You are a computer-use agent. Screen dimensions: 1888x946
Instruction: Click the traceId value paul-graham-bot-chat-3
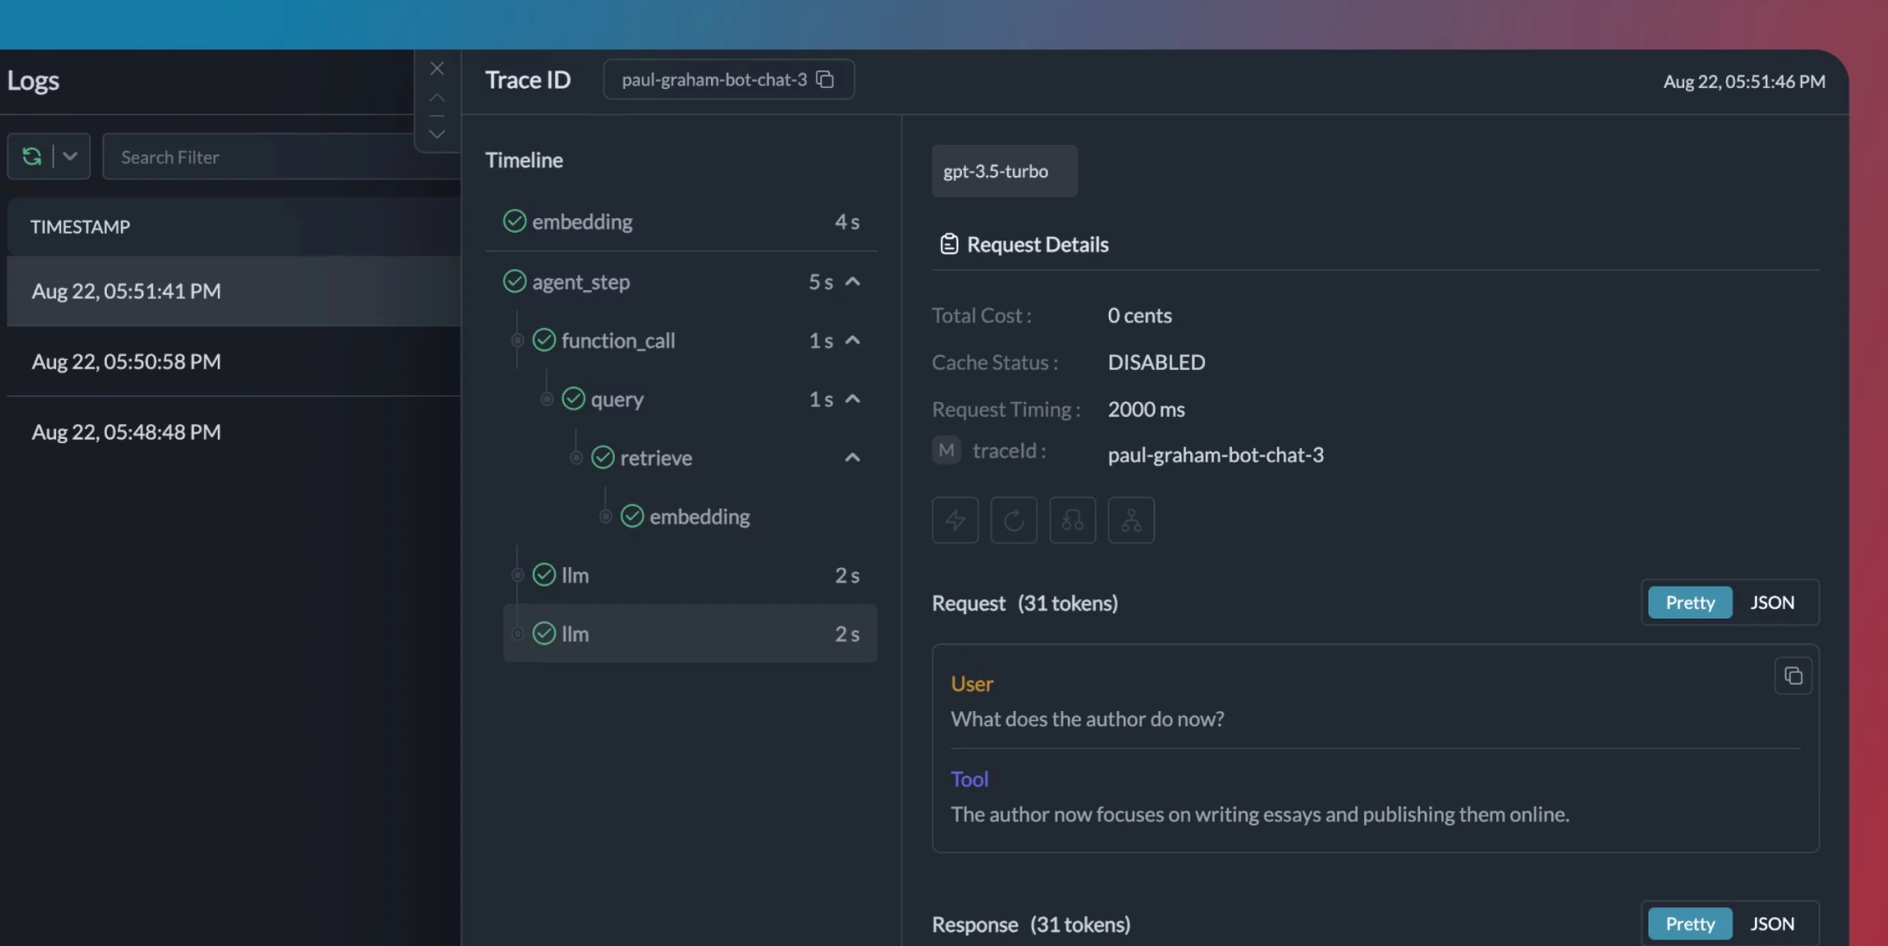(1215, 455)
